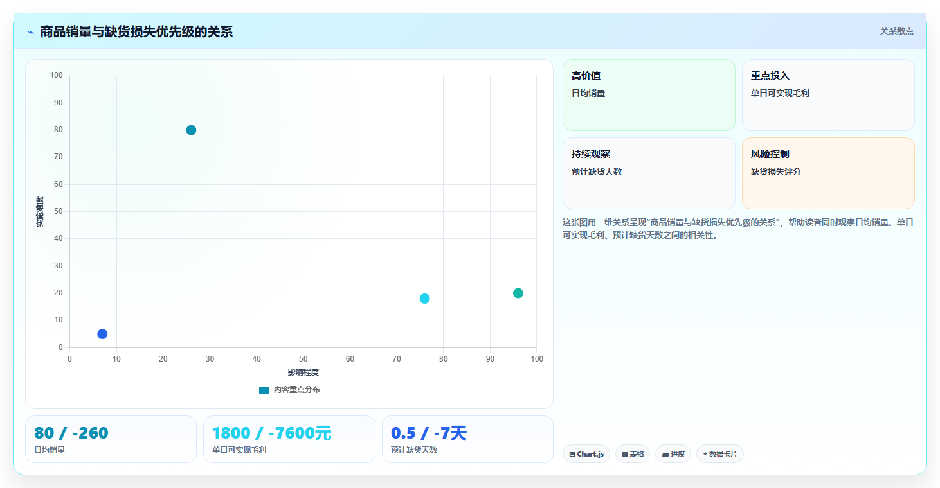Click the 关系散点 label in header
Image resolution: width=940 pixels, height=488 pixels.
coord(896,31)
